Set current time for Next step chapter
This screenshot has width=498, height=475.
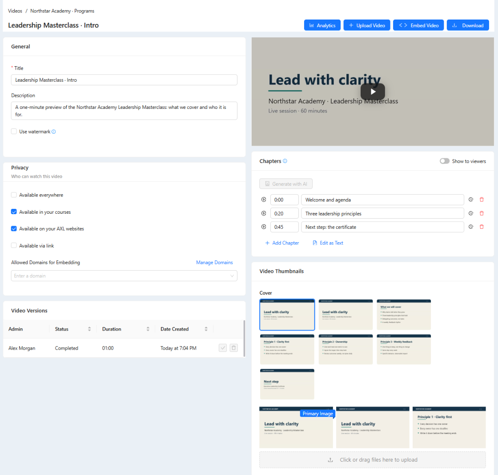coord(471,227)
